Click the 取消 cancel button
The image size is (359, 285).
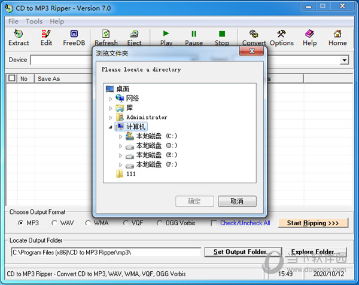click(x=237, y=201)
